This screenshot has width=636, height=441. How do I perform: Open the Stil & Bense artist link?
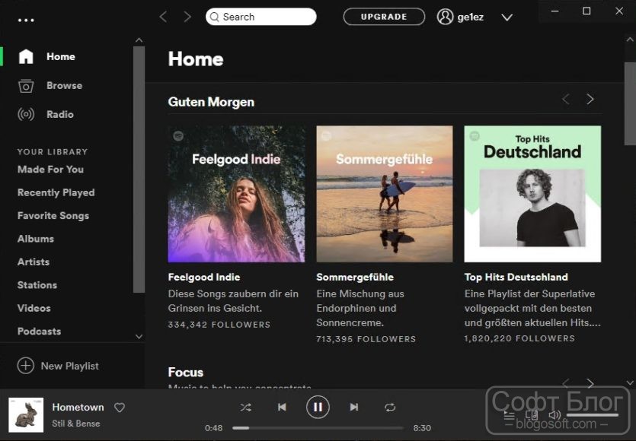pyautogui.click(x=76, y=424)
